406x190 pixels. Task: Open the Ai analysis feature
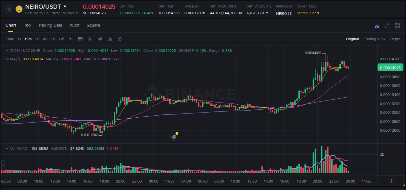(377, 26)
